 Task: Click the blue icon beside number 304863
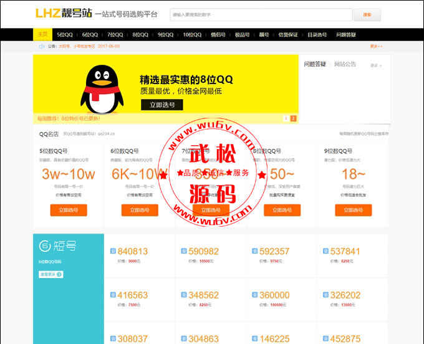coord(184,338)
